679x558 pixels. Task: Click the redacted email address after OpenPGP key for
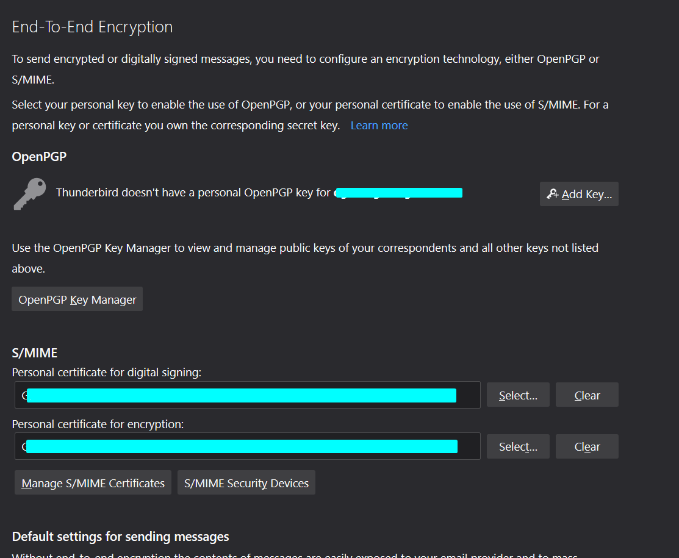[398, 193]
